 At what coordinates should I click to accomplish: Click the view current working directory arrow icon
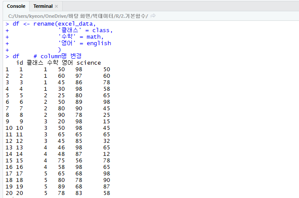pos(153,16)
